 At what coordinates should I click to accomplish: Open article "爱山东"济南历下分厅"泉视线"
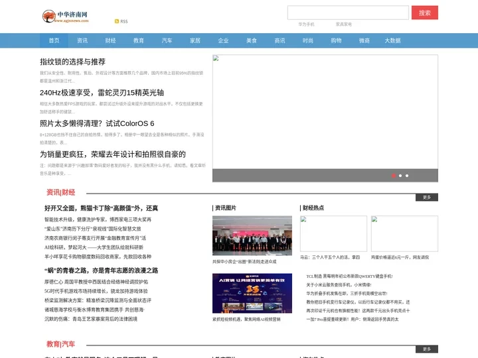[93, 229]
